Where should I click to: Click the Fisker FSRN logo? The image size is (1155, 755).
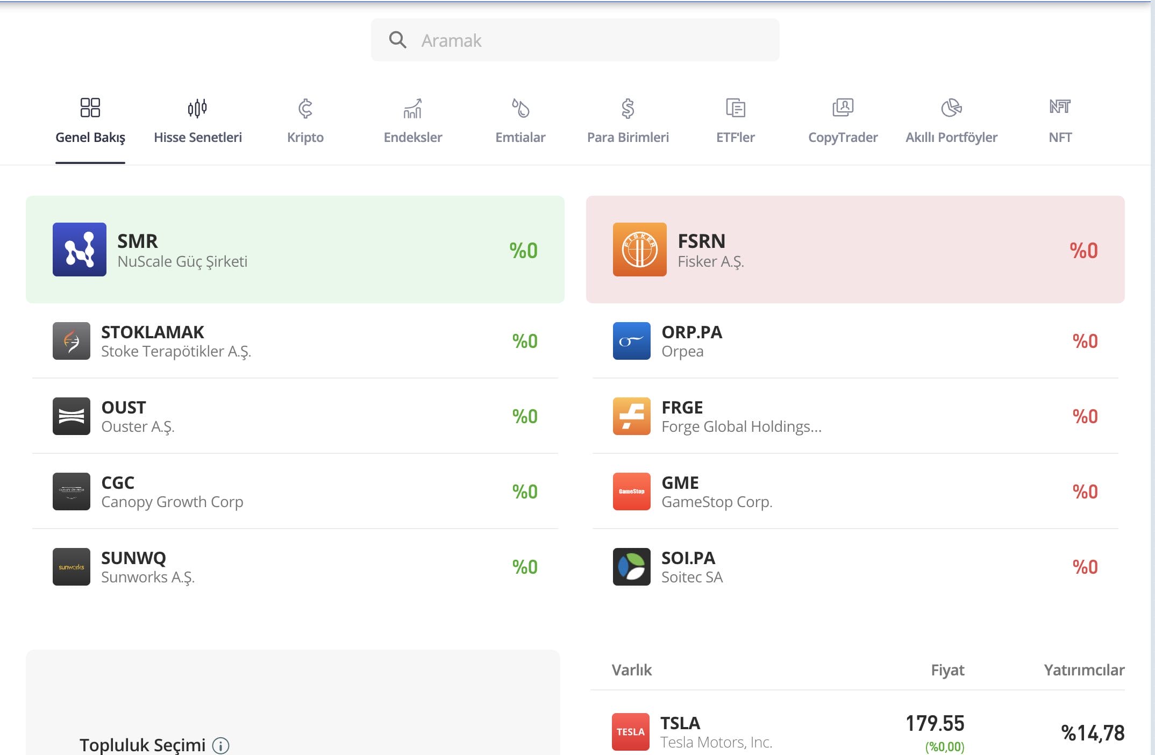click(640, 250)
